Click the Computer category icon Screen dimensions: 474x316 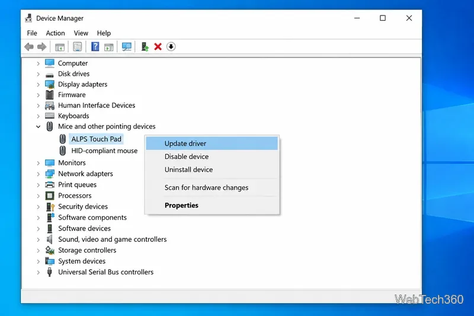point(50,63)
